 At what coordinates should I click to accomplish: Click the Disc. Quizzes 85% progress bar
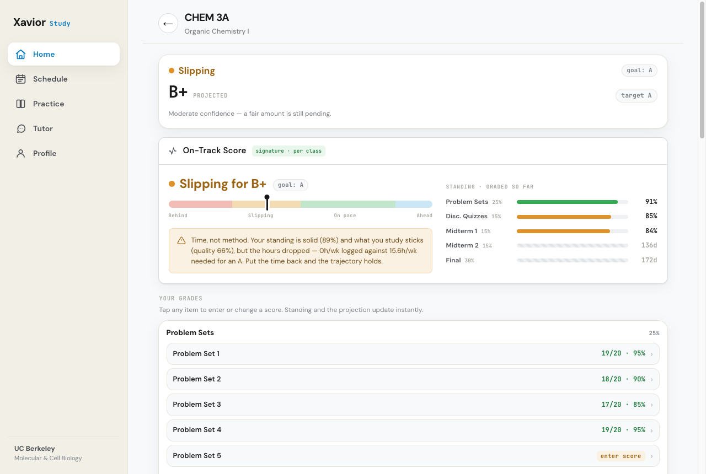(x=572, y=217)
